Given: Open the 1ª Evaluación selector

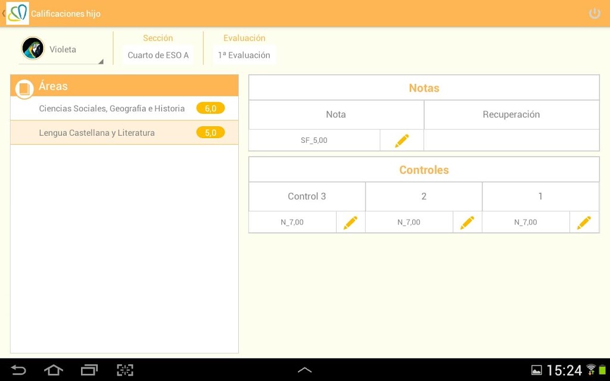Looking at the screenshot, I should 244,55.
